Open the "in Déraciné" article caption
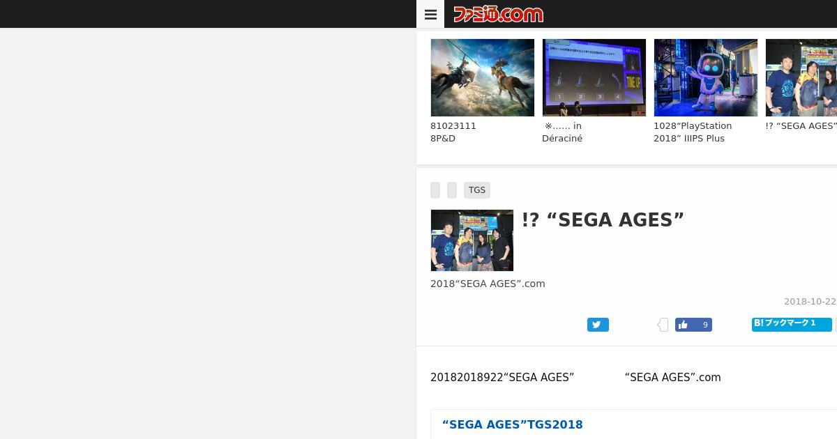 point(562,132)
